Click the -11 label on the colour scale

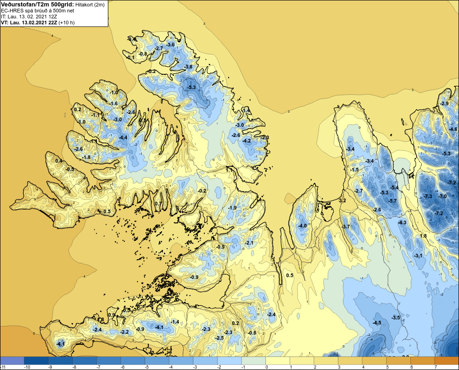[x=3, y=367]
